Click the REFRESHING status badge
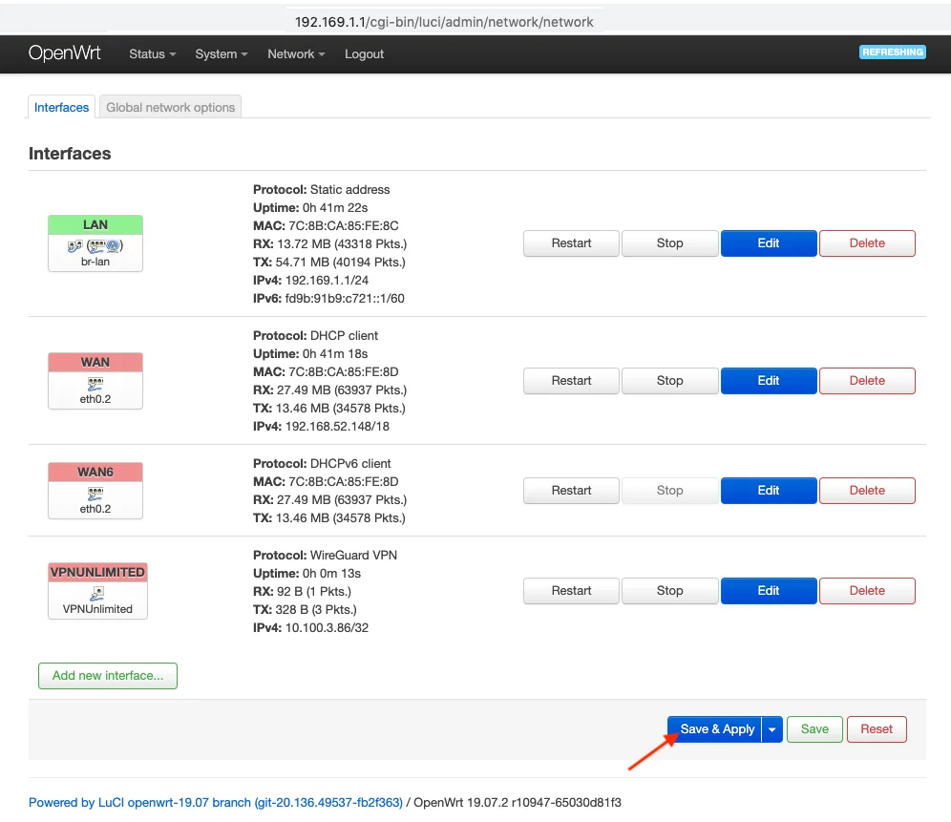The image size is (951, 822). [x=892, y=53]
